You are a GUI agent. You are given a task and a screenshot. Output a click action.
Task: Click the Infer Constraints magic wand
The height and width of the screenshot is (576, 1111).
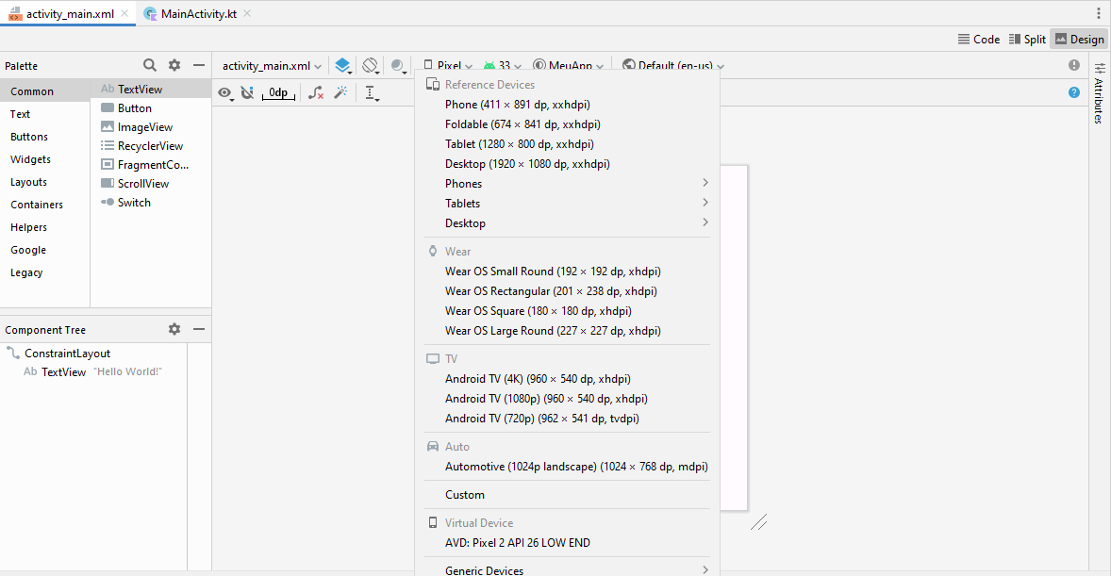coord(340,92)
